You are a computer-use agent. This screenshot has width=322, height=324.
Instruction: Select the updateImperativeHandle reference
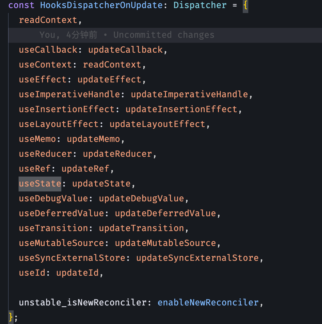tap(189, 94)
